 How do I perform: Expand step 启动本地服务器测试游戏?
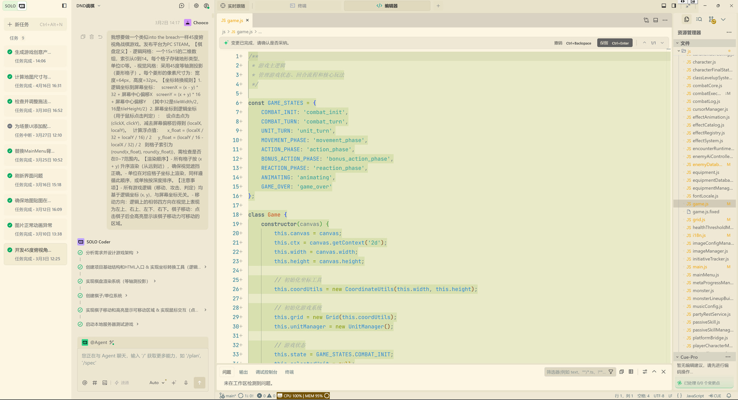pyautogui.click(x=112, y=324)
